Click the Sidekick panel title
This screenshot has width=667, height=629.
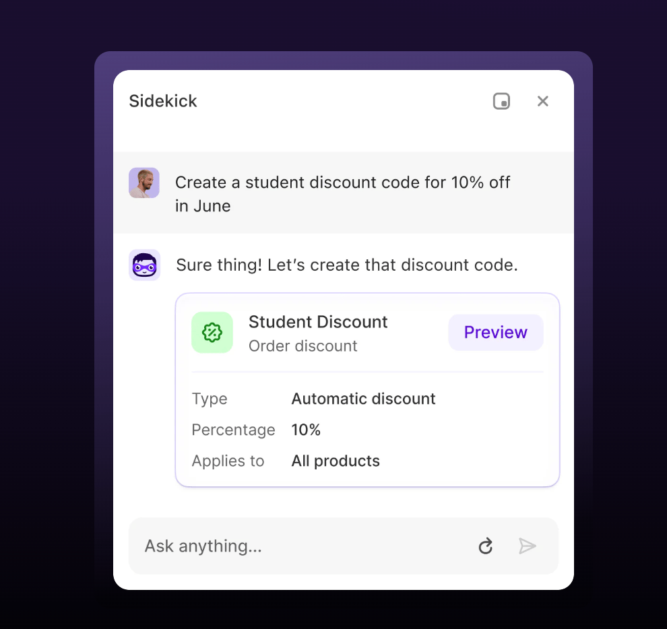tap(163, 101)
